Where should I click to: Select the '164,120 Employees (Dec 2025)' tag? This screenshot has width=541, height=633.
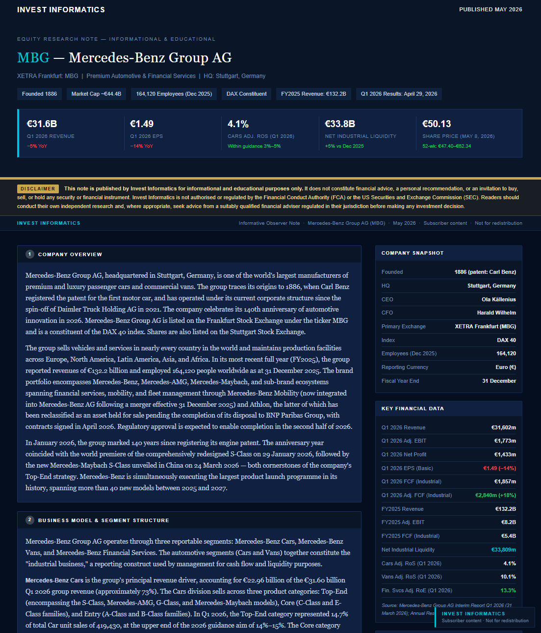(174, 94)
